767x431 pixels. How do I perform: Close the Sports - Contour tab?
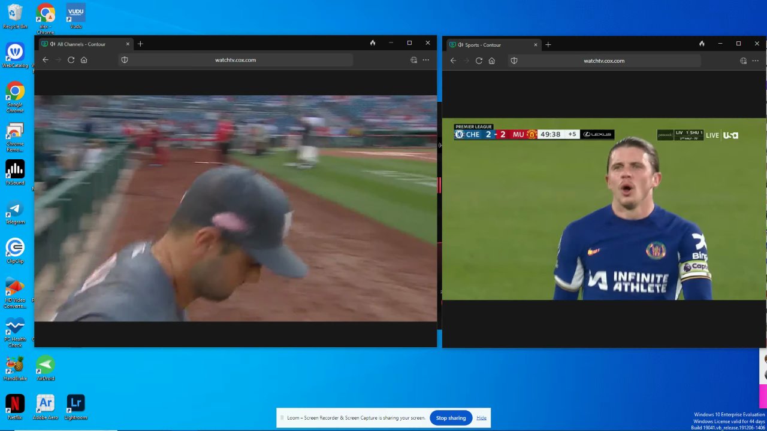pyautogui.click(x=536, y=44)
